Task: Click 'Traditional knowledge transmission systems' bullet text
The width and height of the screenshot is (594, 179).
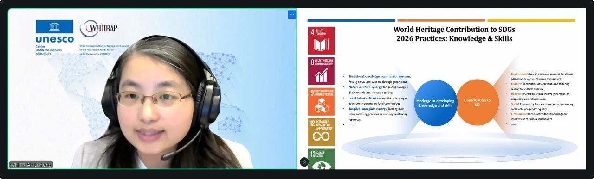Action: (380, 76)
